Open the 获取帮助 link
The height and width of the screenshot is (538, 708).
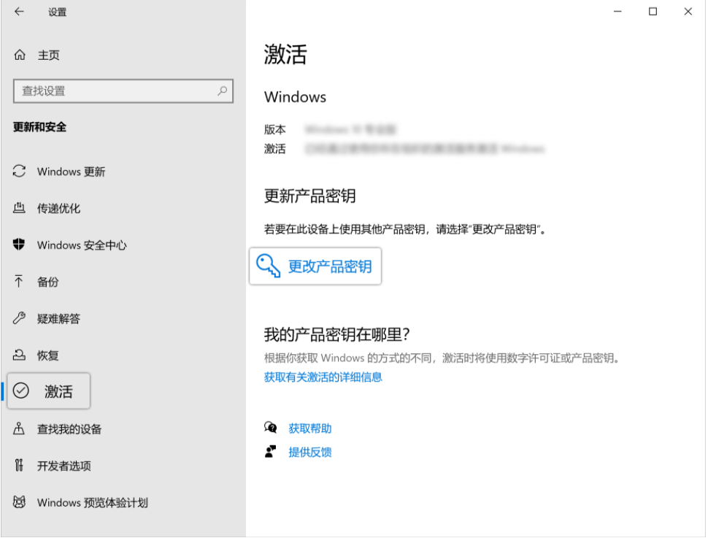[310, 429]
